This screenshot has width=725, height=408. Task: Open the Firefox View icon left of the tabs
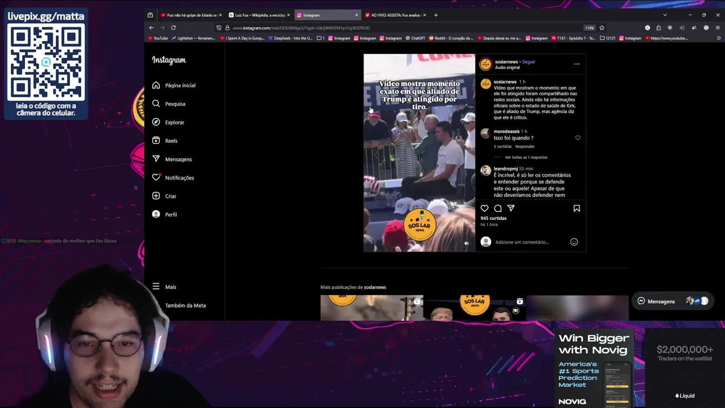point(150,15)
